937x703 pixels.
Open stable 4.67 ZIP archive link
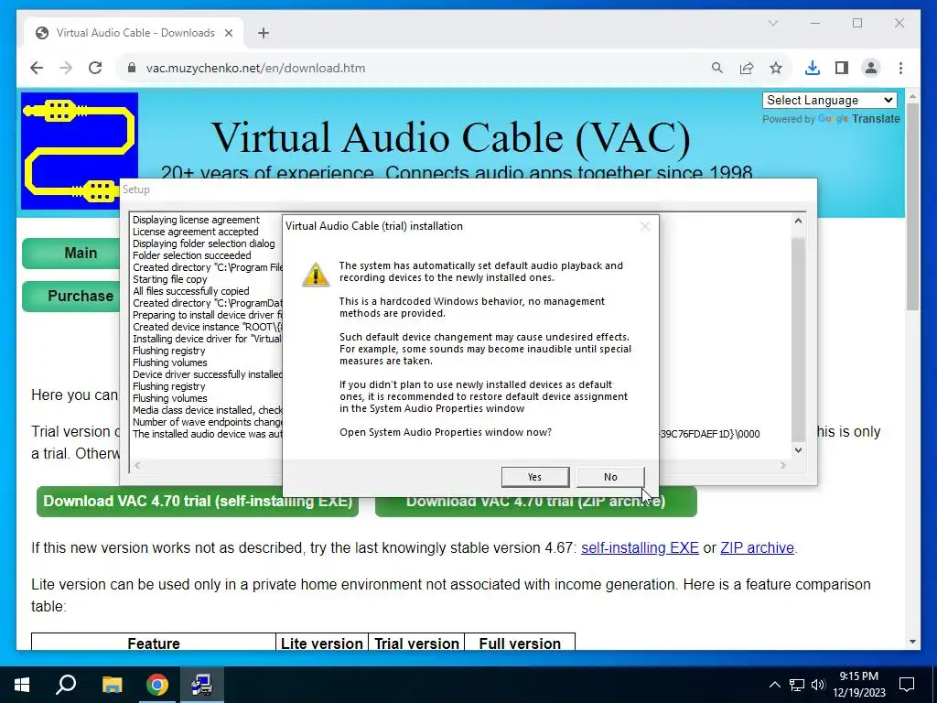(757, 547)
